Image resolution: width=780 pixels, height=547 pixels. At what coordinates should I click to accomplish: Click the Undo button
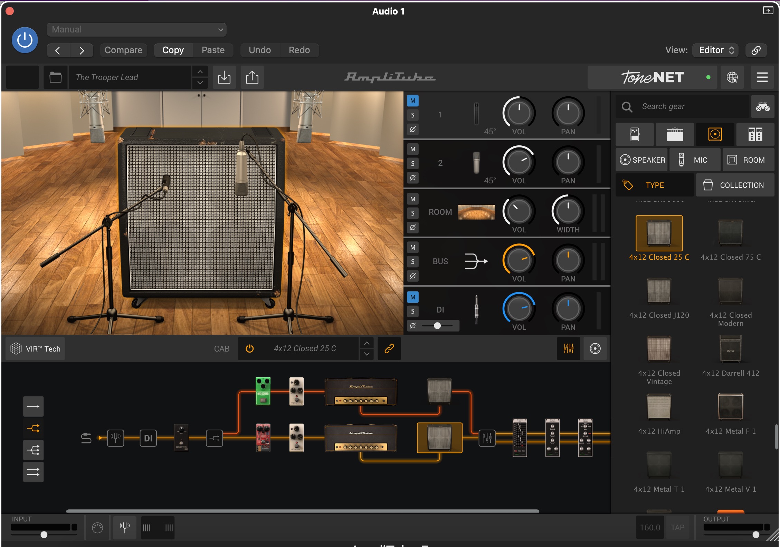[x=260, y=50]
